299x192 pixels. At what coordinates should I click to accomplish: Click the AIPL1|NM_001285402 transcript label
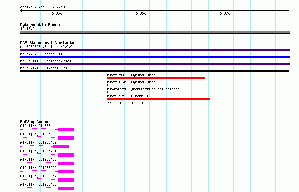point(38,142)
